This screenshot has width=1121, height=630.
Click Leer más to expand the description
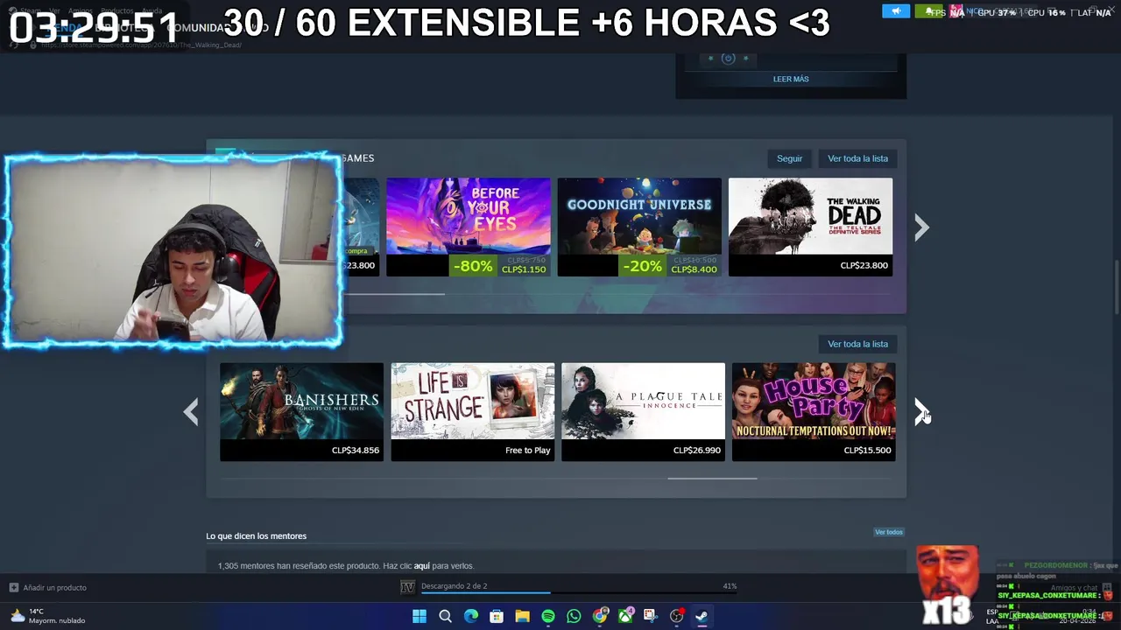[x=791, y=79]
